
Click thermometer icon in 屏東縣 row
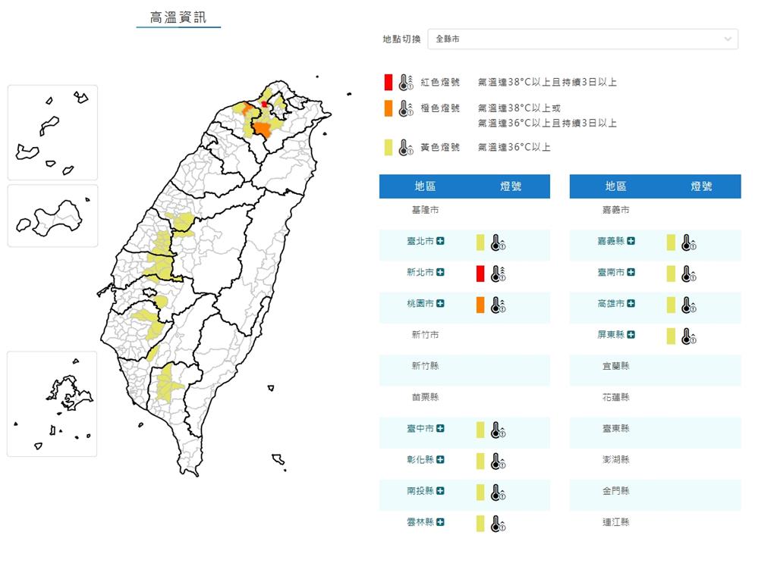pos(688,336)
